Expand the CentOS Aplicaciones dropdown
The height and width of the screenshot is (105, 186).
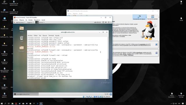pos(20,22)
